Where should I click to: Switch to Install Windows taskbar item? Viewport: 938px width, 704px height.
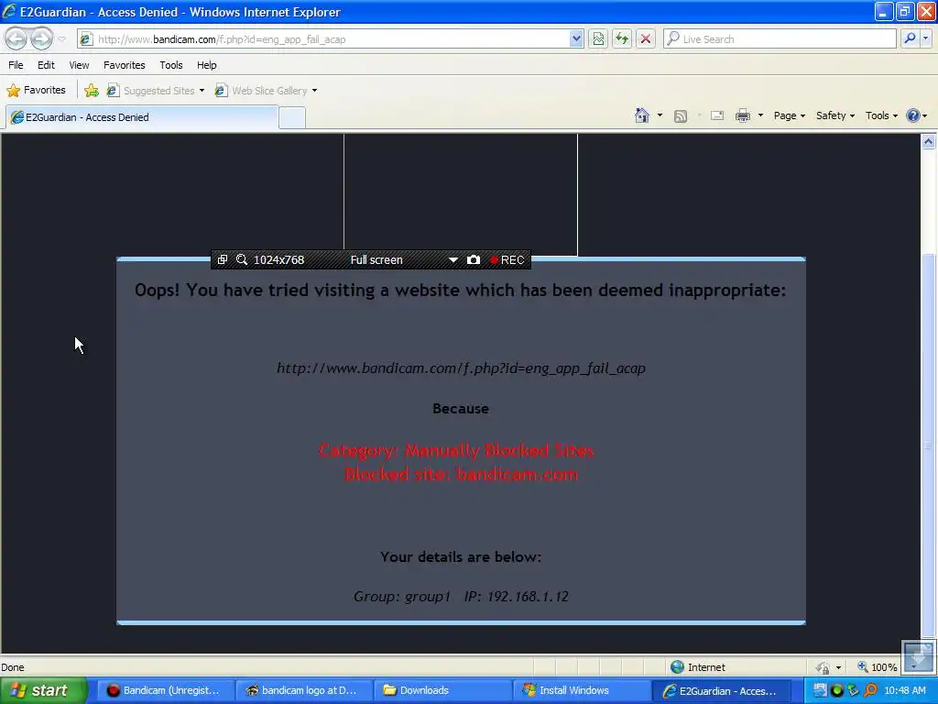point(581,691)
